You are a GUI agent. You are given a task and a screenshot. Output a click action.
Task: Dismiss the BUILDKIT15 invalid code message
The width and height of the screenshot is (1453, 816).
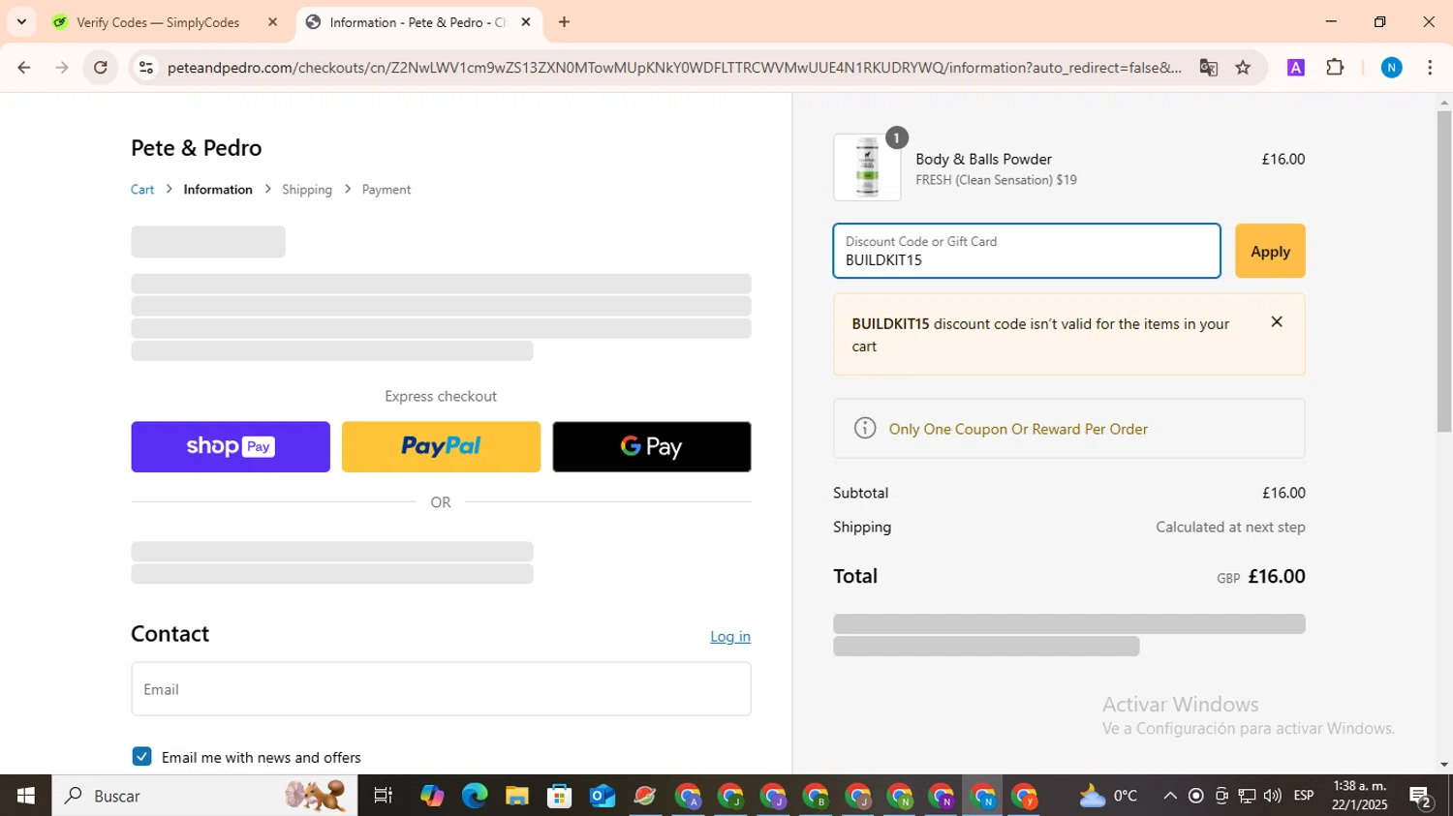[1277, 321]
